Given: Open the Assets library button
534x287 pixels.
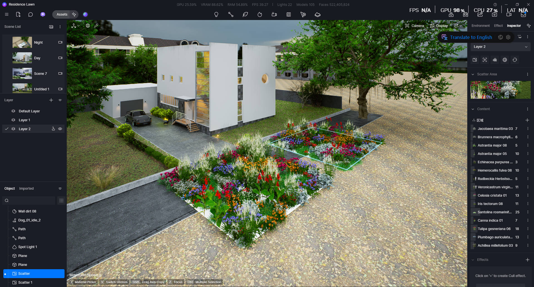Looking at the screenshot, I should pyautogui.click(x=62, y=14).
